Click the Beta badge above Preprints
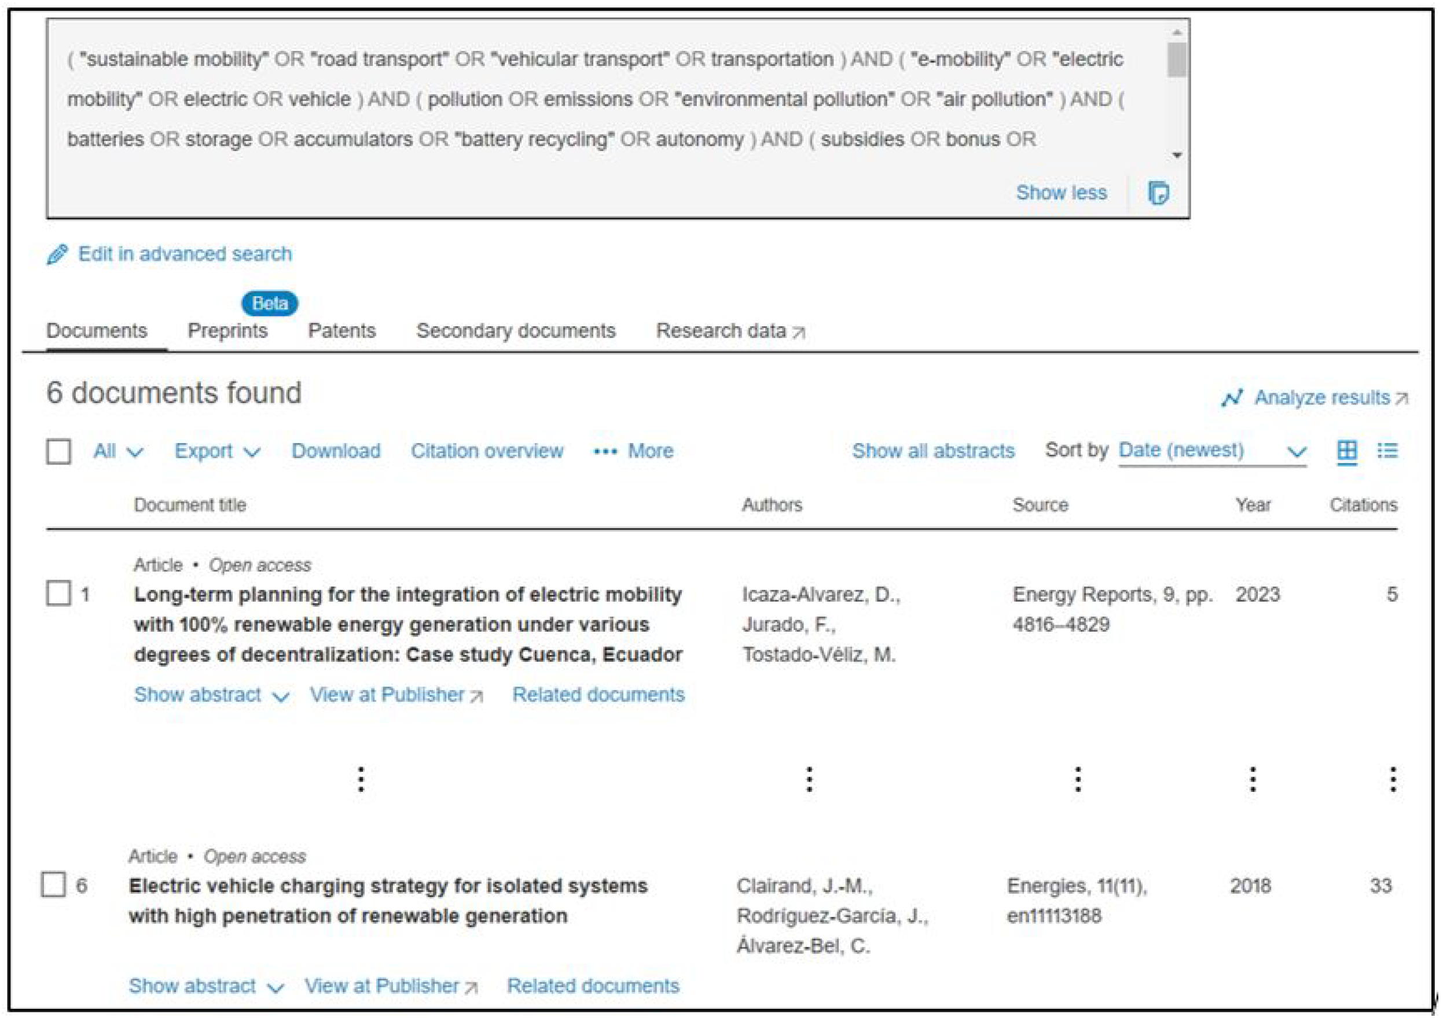1443x1021 pixels. pos(269,304)
